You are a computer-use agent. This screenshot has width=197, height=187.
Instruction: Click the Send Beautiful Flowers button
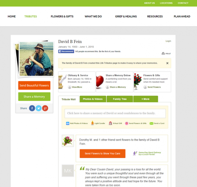coord(34,85)
